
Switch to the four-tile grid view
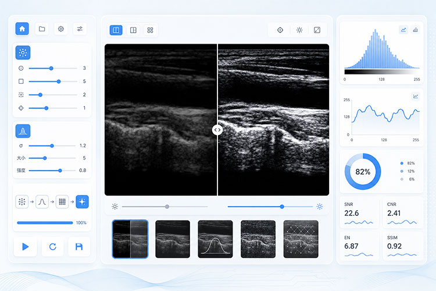150,30
